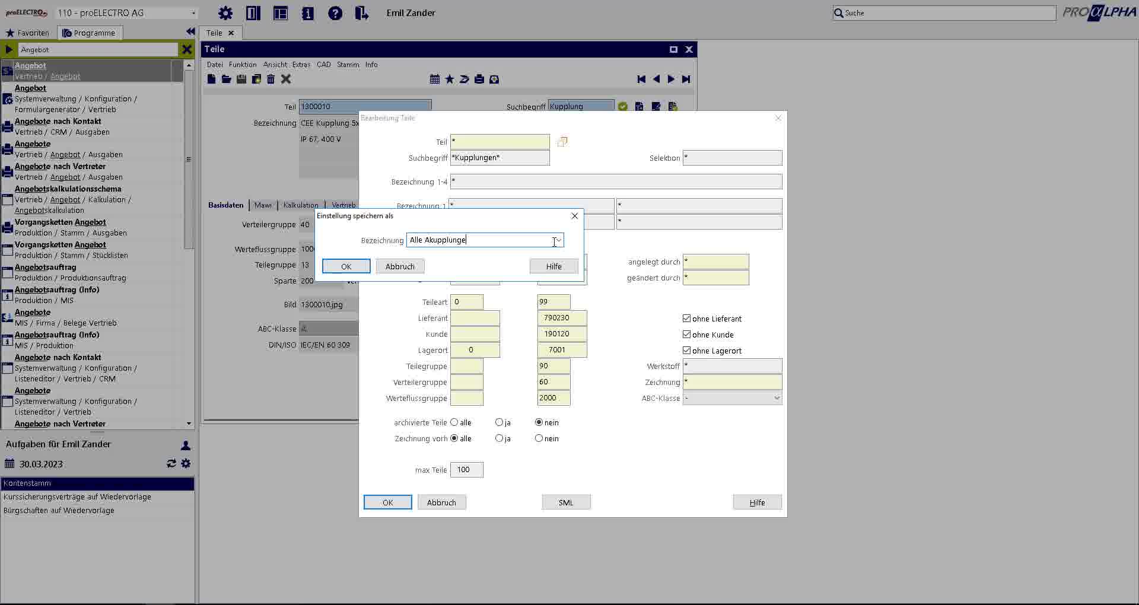The height and width of the screenshot is (605, 1139).
Task: Collapse the sidebar with the double-arrow icon
Action: (190, 31)
